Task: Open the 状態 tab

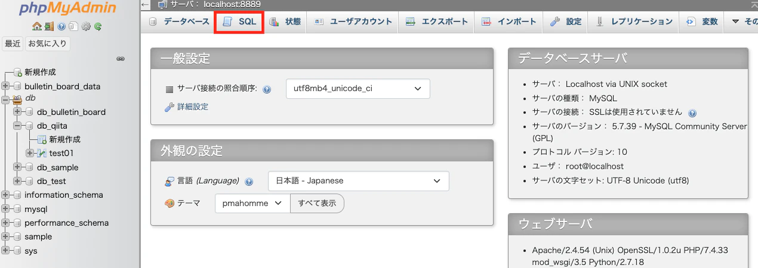Action: pos(285,21)
